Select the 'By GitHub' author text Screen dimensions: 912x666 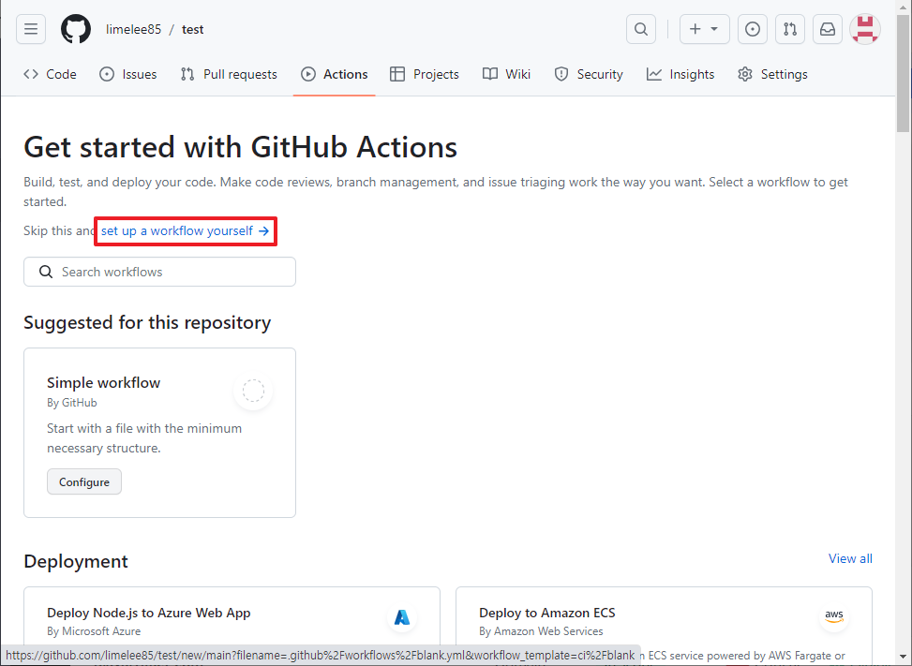click(72, 403)
